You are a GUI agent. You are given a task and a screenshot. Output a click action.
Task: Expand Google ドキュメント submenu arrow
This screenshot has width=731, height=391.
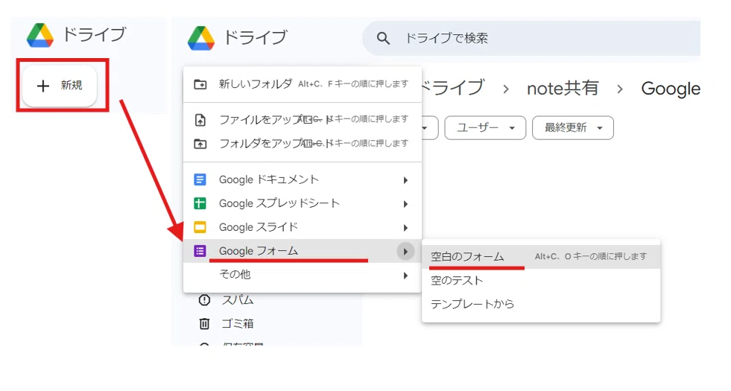(405, 180)
